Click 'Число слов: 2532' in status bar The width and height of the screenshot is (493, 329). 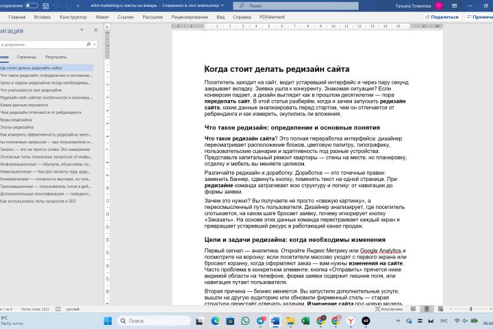[35, 309]
